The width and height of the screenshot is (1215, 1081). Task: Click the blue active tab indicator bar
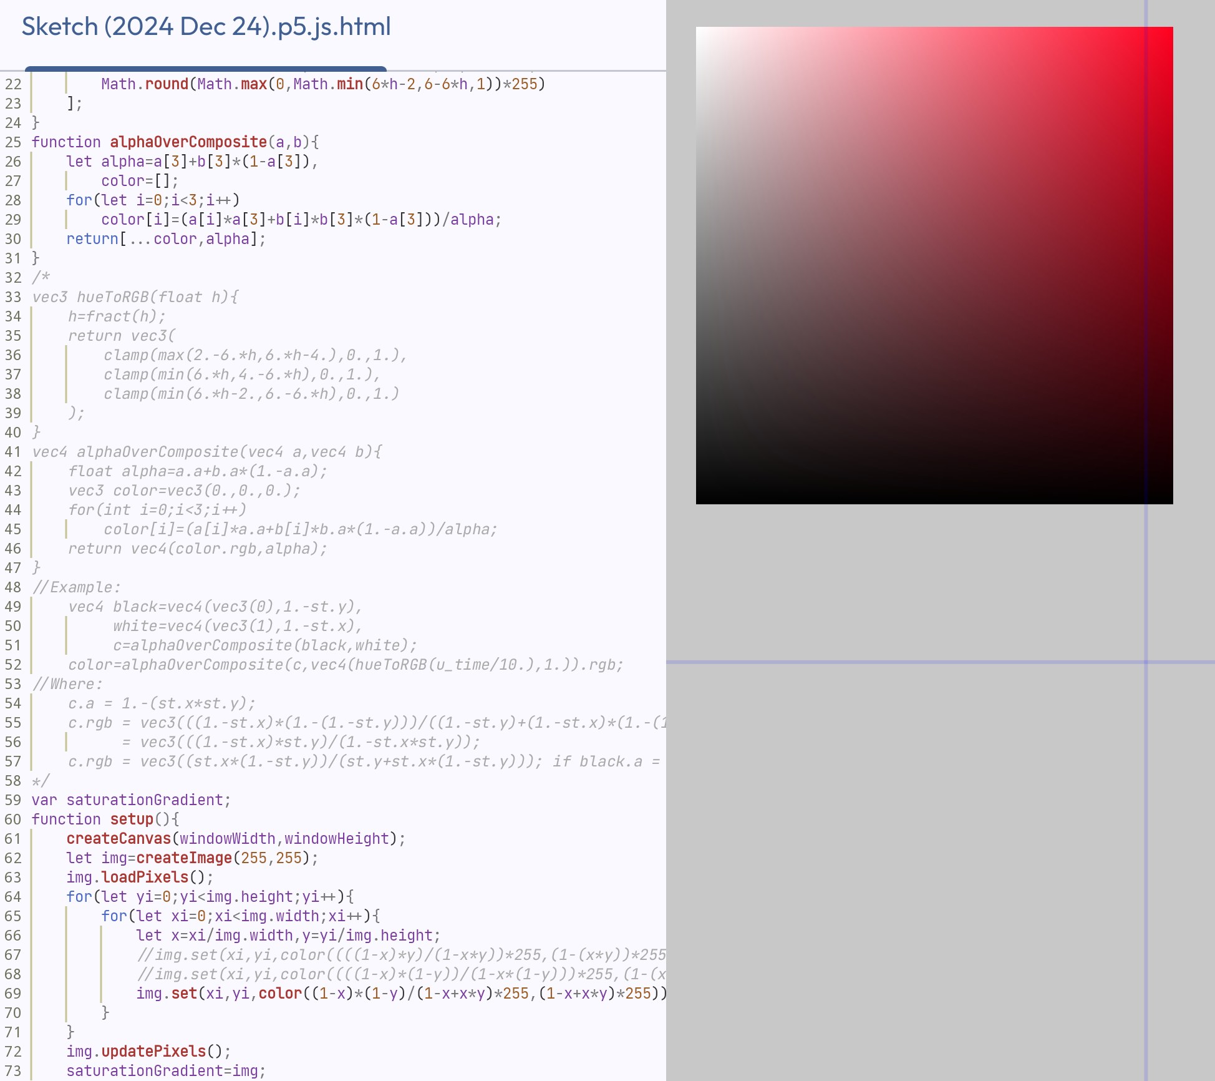point(206,68)
